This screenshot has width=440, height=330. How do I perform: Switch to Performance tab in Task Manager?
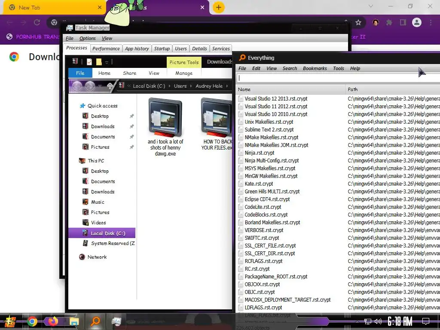(106, 49)
